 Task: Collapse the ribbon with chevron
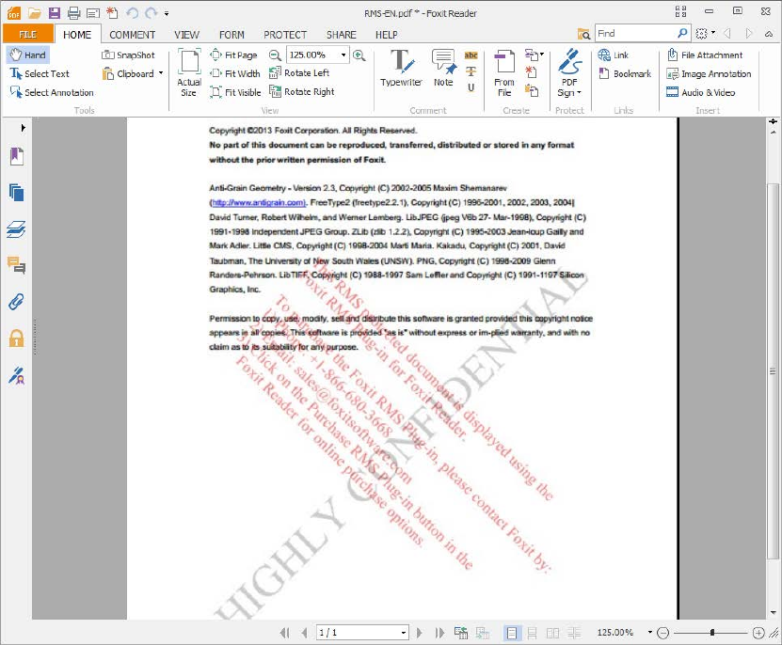[x=769, y=34]
